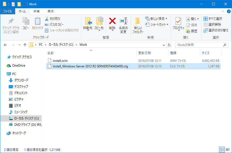Open recent locations dropdown arrow
This screenshot has height=153, width=232.
pos(19,45)
